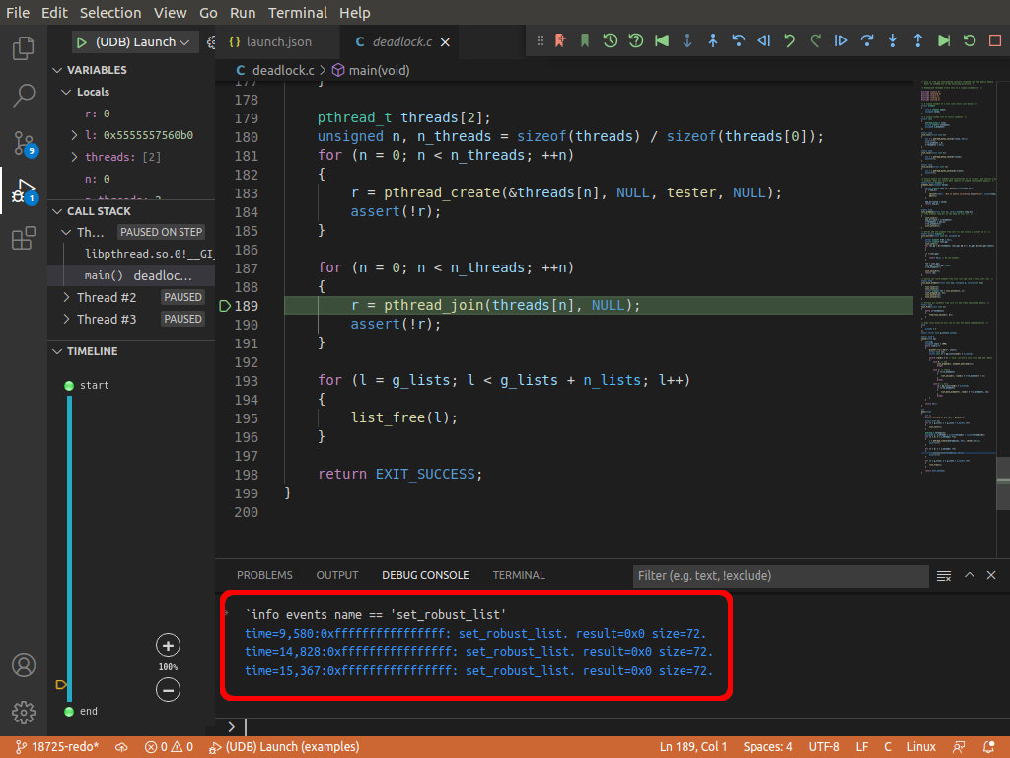Jump to recording start in debug toolbar
This screenshot has height=758, width=1010.
click(662, 40)
